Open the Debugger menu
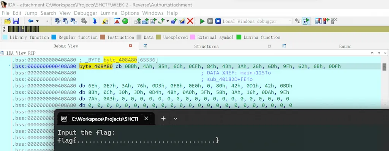This screenshot has width=389, height=151. pyautogui.click(x=85, y=13)
